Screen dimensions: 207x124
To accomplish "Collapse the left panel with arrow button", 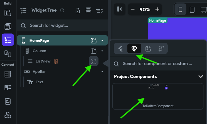I will point(120,9).
